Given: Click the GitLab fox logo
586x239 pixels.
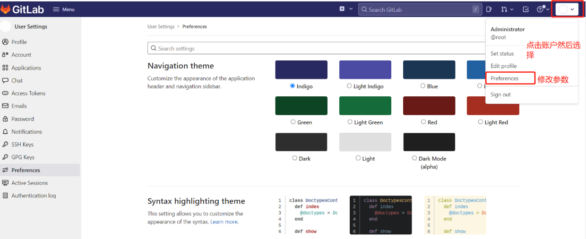Looking at the screenshot, I should click(7, 9).
